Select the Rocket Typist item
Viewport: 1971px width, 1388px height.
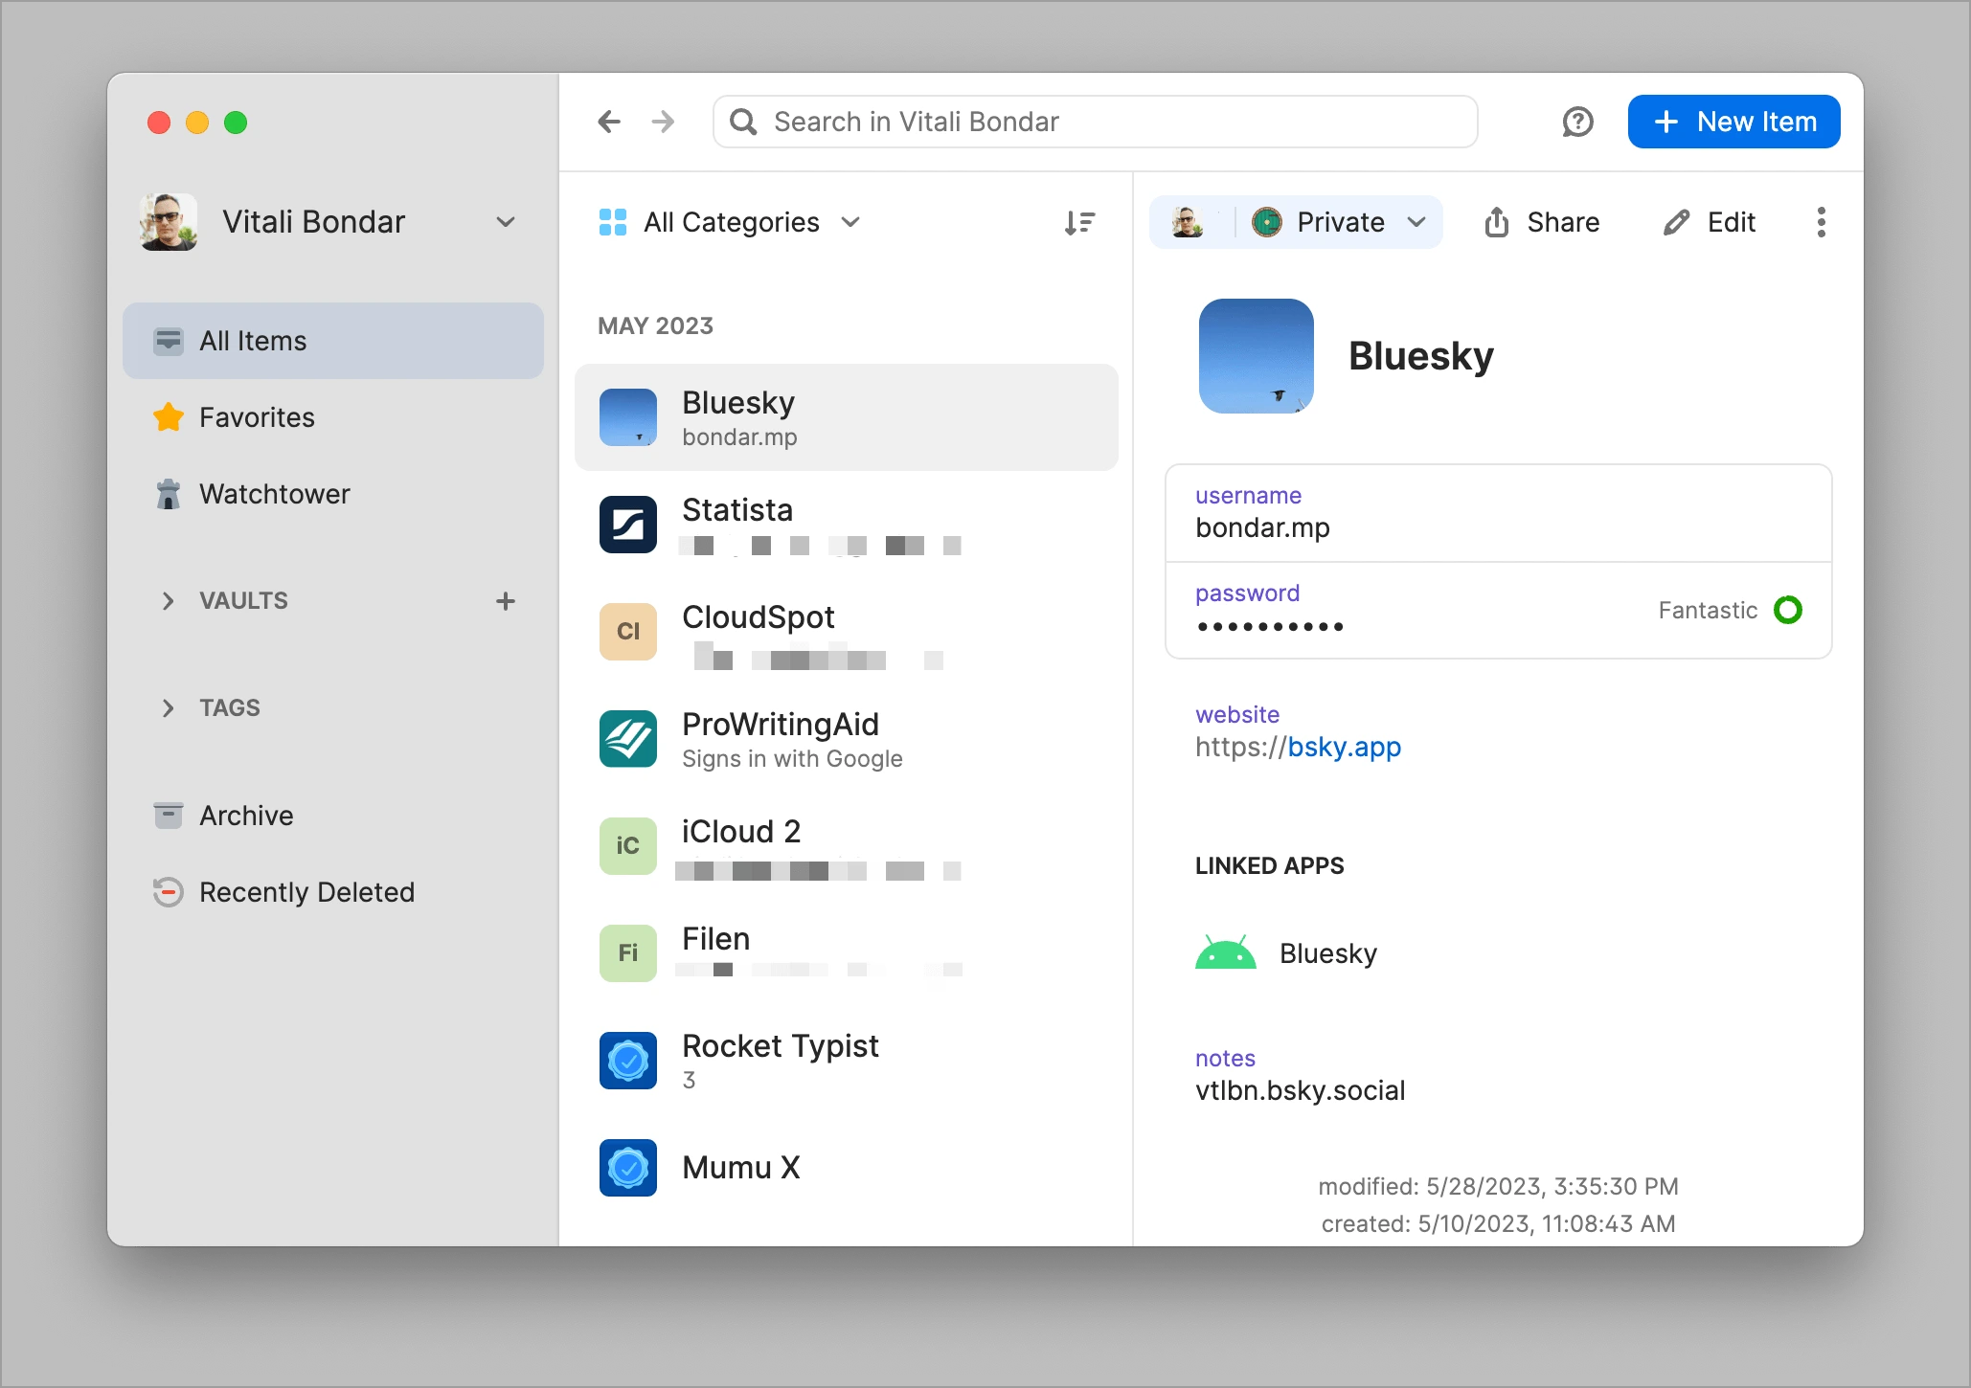coord(847,1061)
